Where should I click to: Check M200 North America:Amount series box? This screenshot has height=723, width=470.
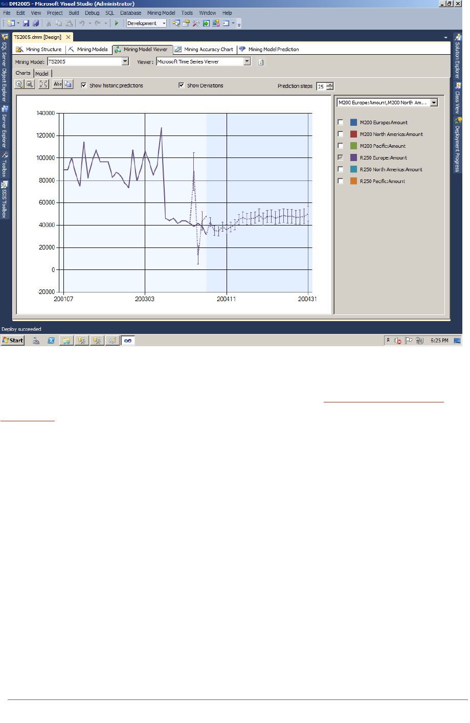tap(341, 134)
